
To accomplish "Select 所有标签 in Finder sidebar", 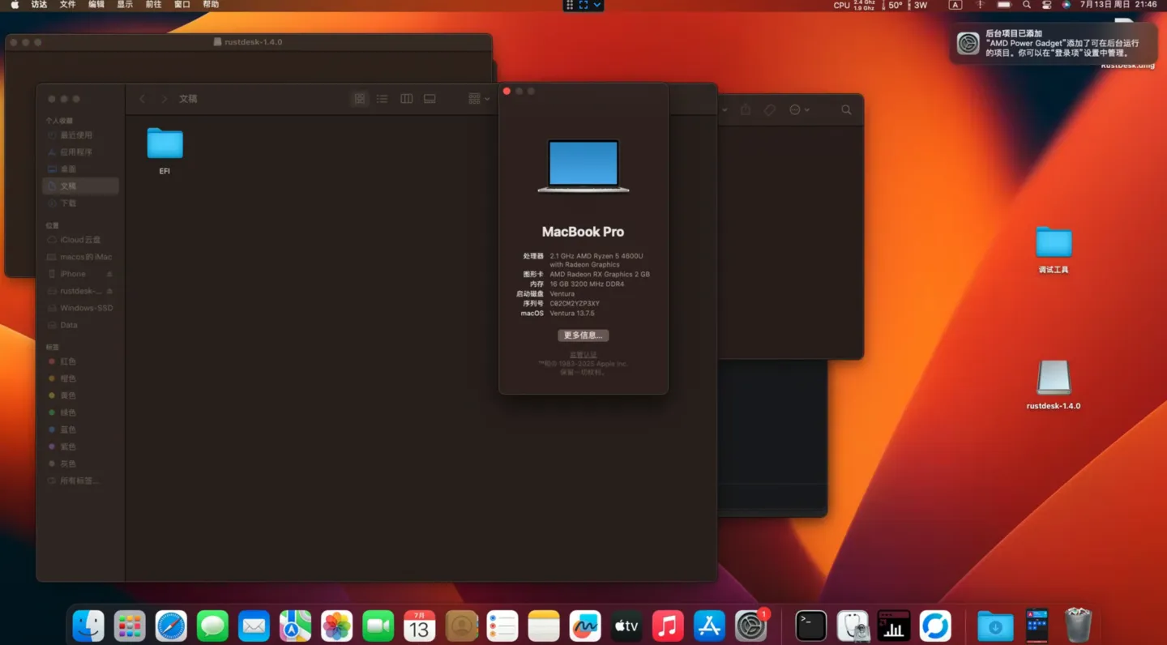I will pyautogui.click(x=80, y=481).
